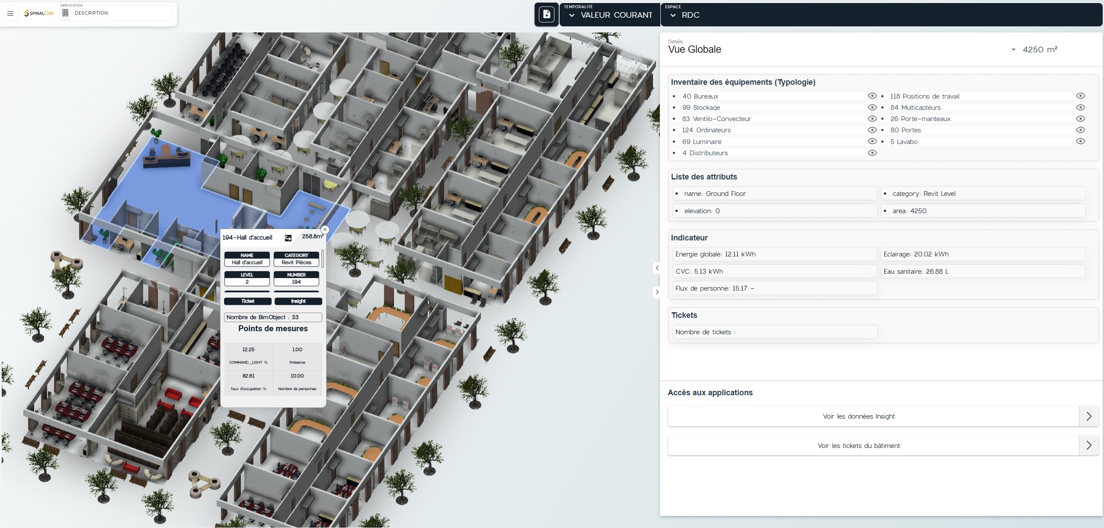Expand viewer with right chevron arrow
Viewport: 1104px width, 528px height.
point(657,292)
